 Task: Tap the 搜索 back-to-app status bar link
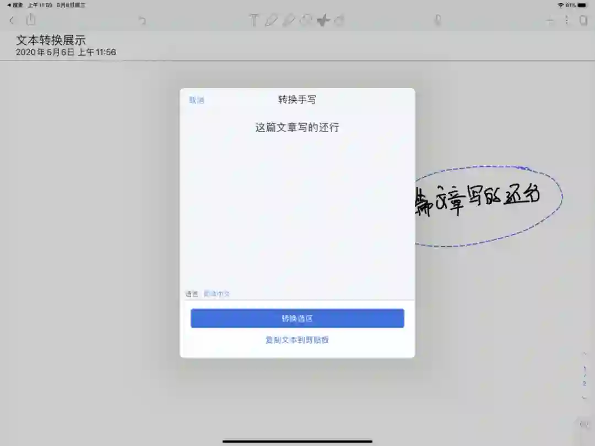pos(15,5)
